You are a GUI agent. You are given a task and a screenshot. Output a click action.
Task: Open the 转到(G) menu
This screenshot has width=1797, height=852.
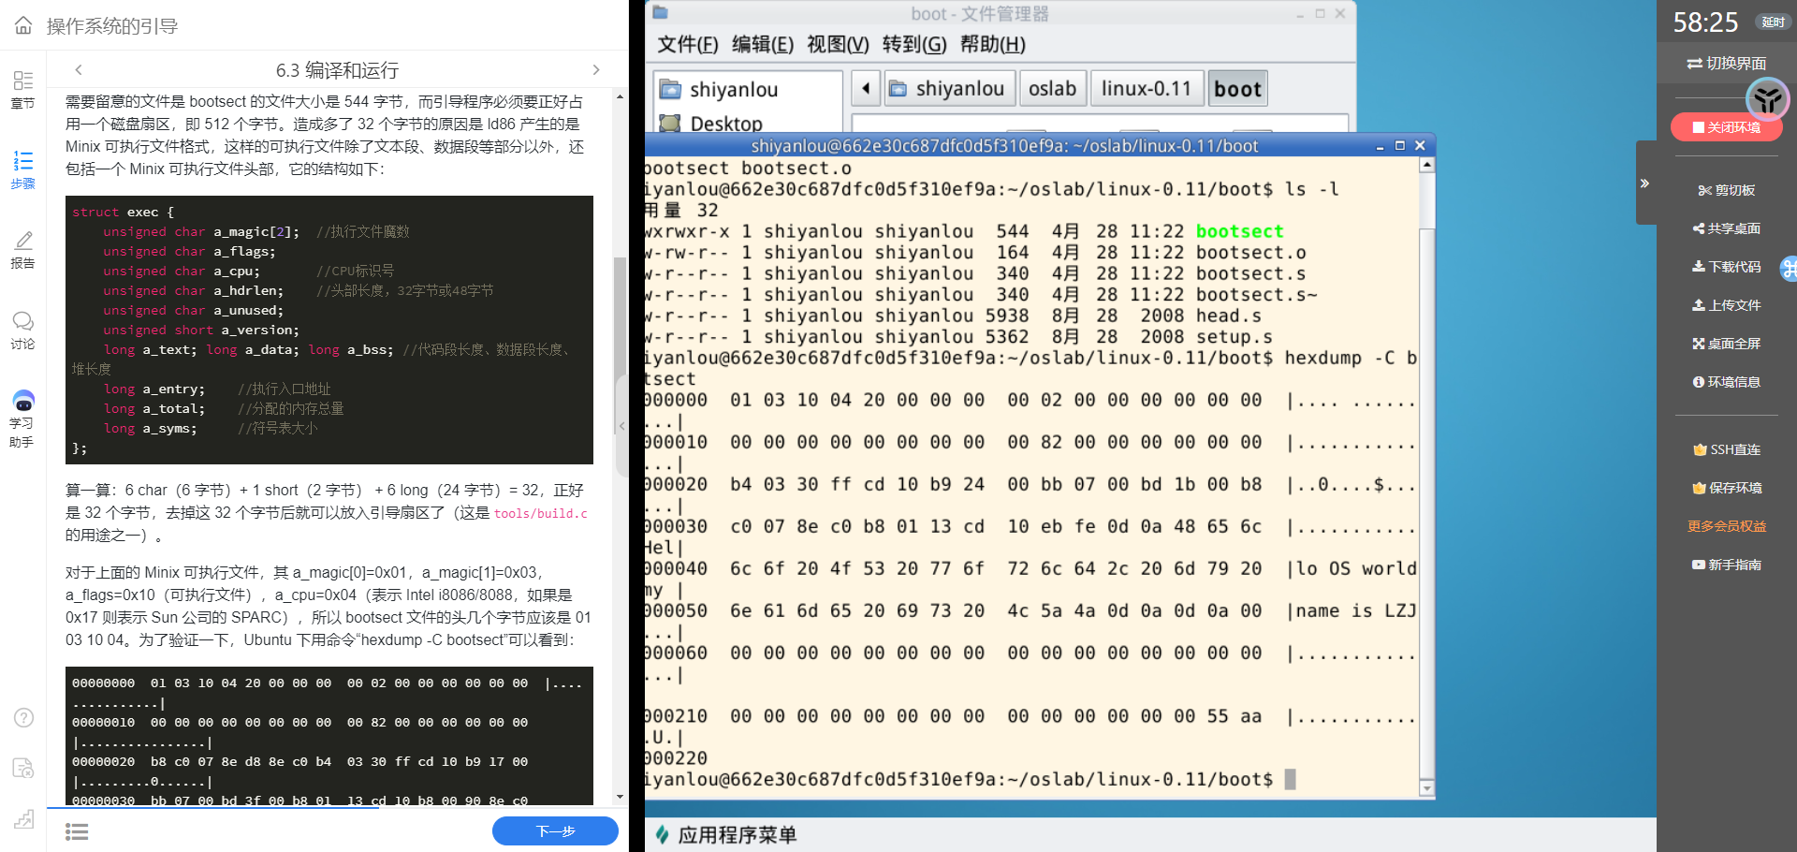[x=913, y=44]
